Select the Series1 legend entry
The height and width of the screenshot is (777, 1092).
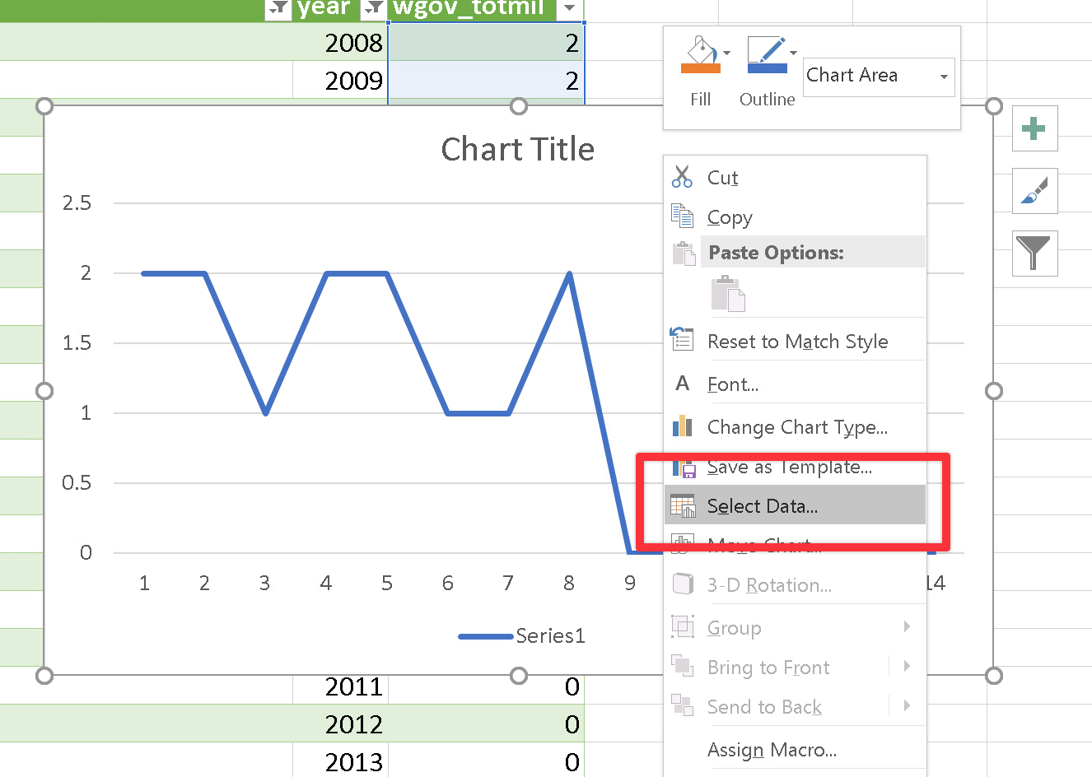(x=522, y=635)
